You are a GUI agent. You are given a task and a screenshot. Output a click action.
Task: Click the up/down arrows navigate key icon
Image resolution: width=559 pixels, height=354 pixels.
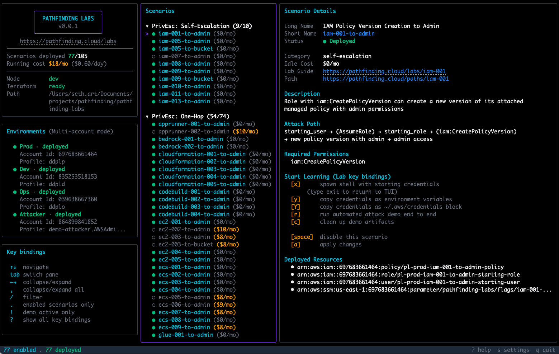(13, 267)
